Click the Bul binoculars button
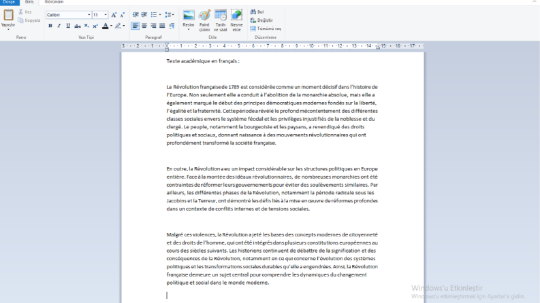540x303 pixels. pyautogui.click(x=257, y=12)
